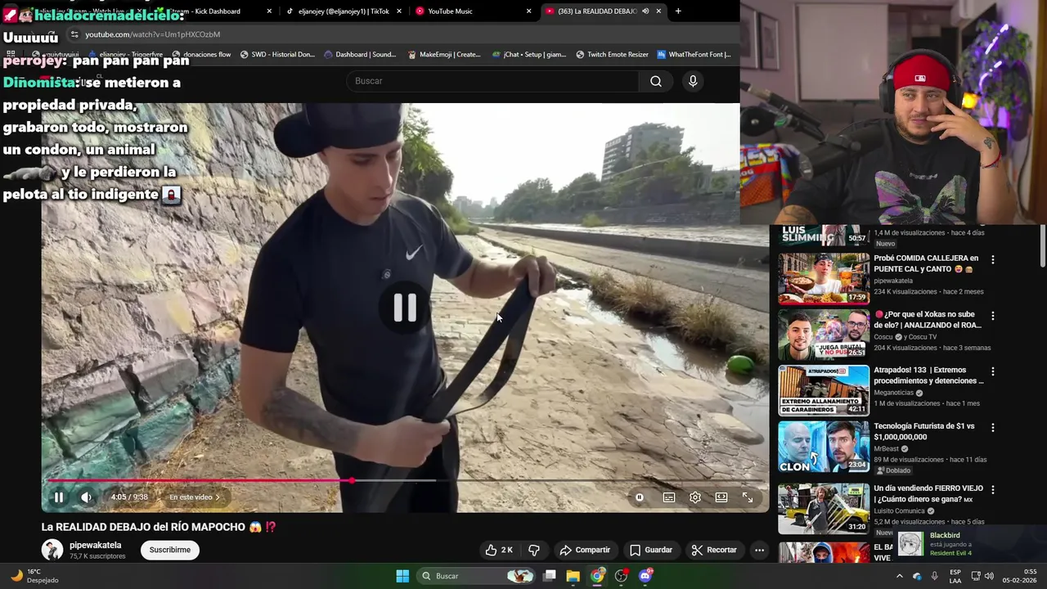Open Task View icon on taskbar

point(550,576)
